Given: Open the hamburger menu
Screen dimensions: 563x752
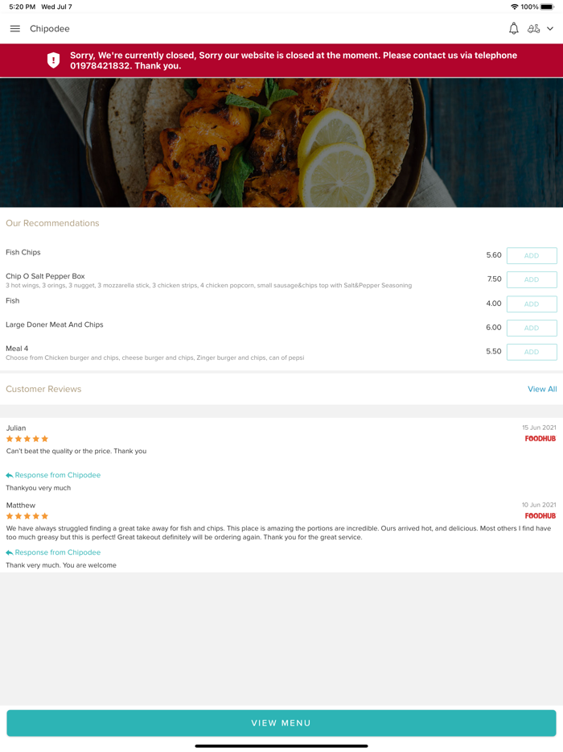Looking at the screenshot, I should pos(14,29).
